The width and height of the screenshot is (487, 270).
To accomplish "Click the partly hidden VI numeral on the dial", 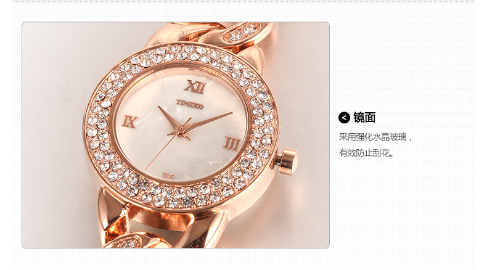I will (x=169, y=176).
